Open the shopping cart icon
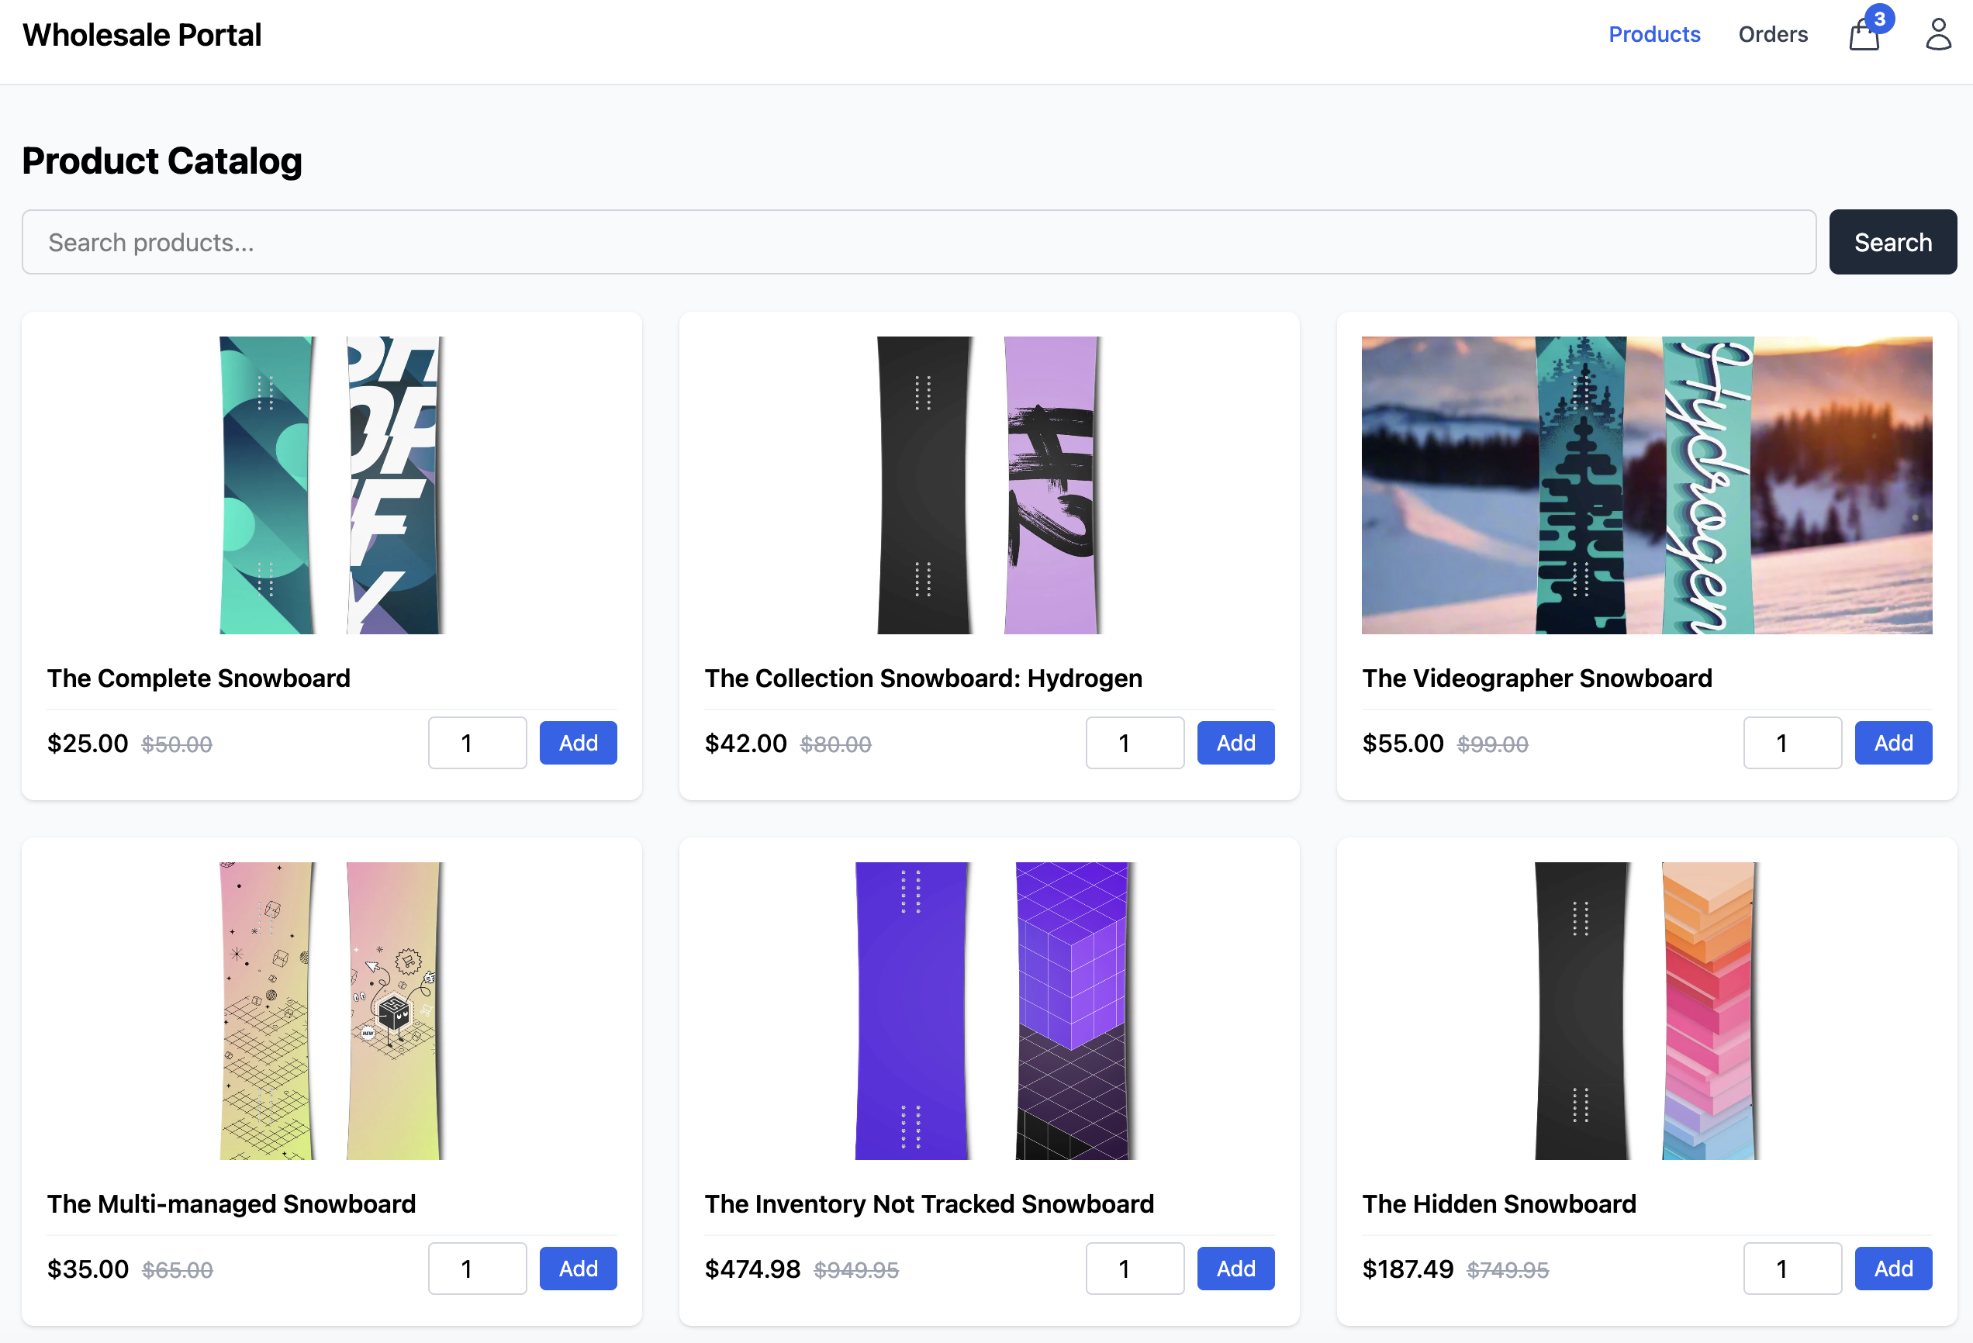Image resolution: width=1973 pixels, height=1343 pixels. pos(1864,36)
